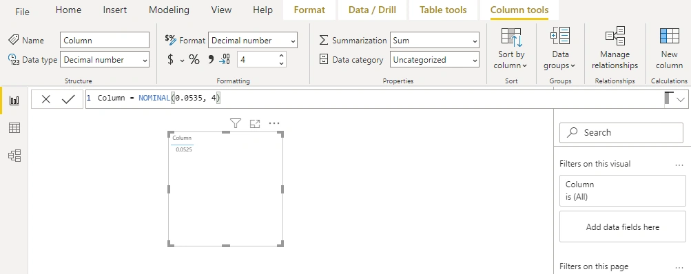Select the Column tools tab

[519, 10]
